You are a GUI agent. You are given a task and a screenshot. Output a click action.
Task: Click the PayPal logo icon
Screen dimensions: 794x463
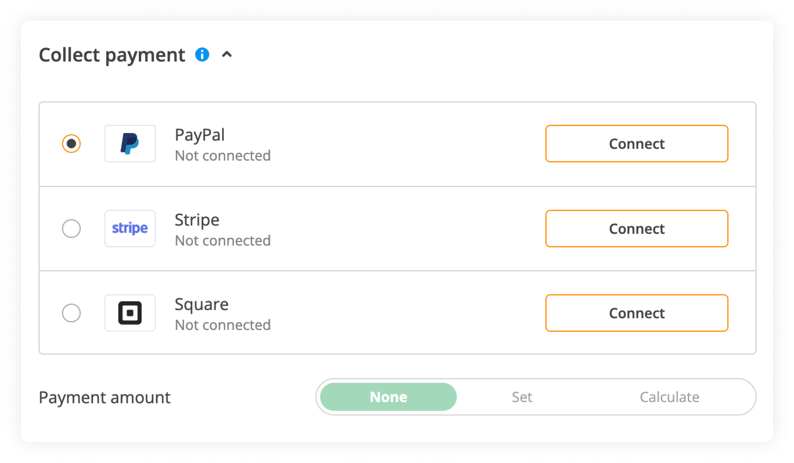tap(129, 144)
